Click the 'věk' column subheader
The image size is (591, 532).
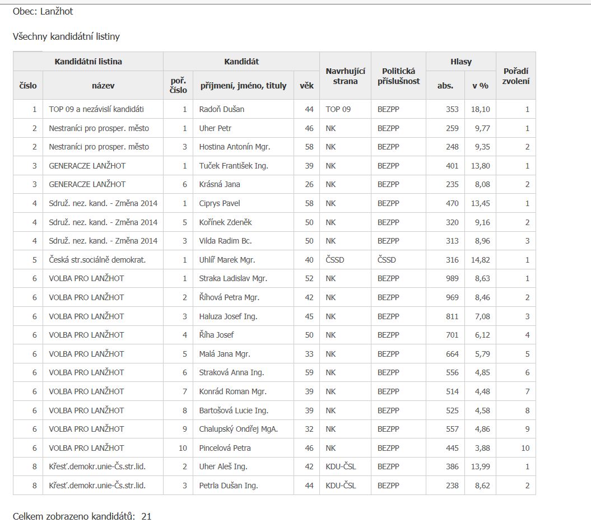(x=306, y=86)
